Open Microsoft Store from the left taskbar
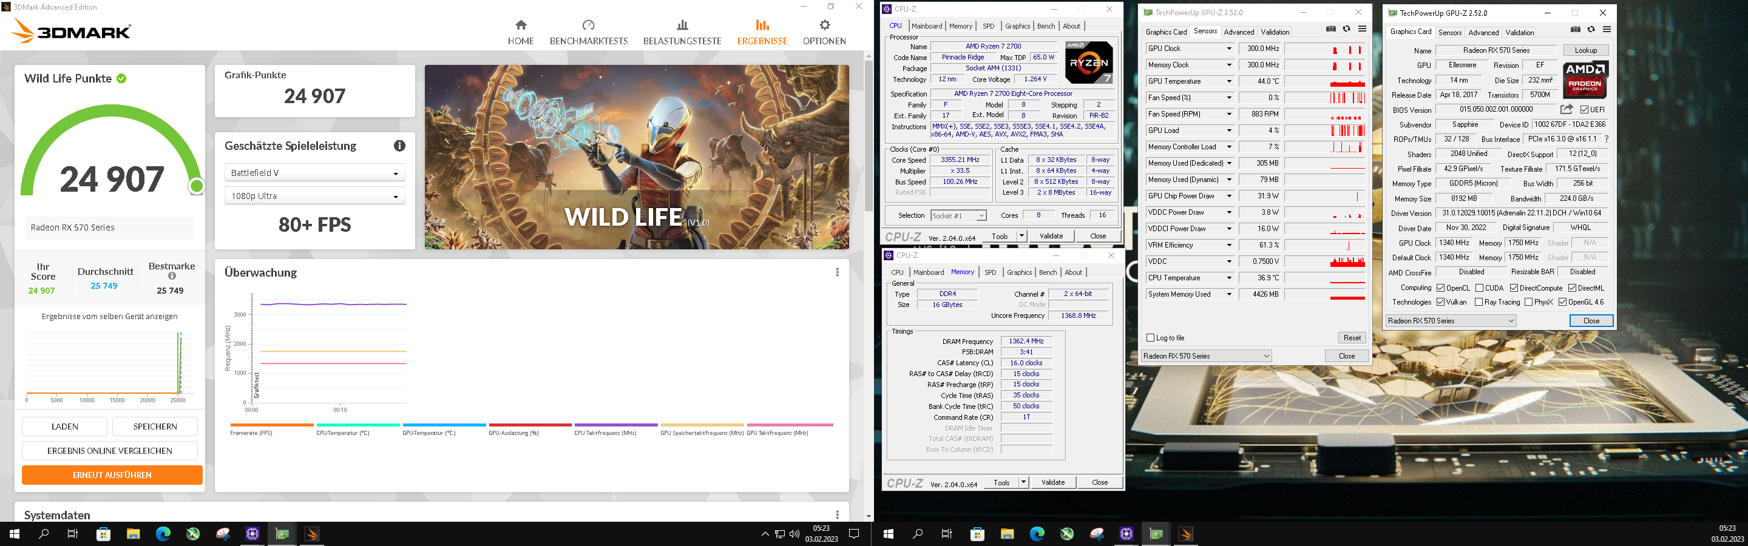1748x546 pixels. [x=104, y=534]
